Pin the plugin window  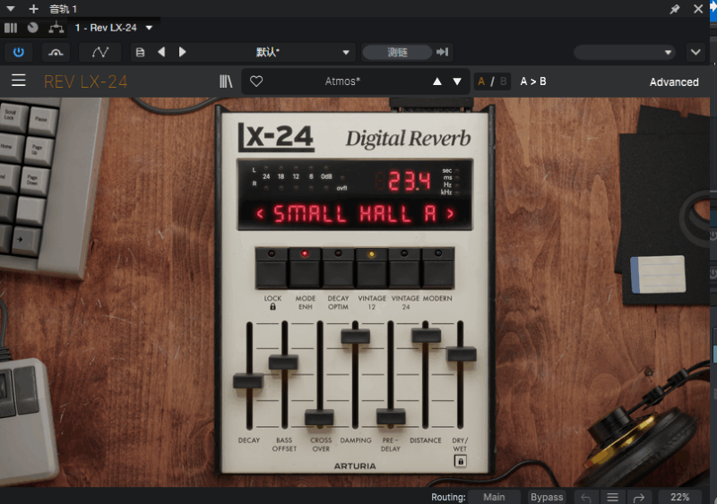[675, 9]
